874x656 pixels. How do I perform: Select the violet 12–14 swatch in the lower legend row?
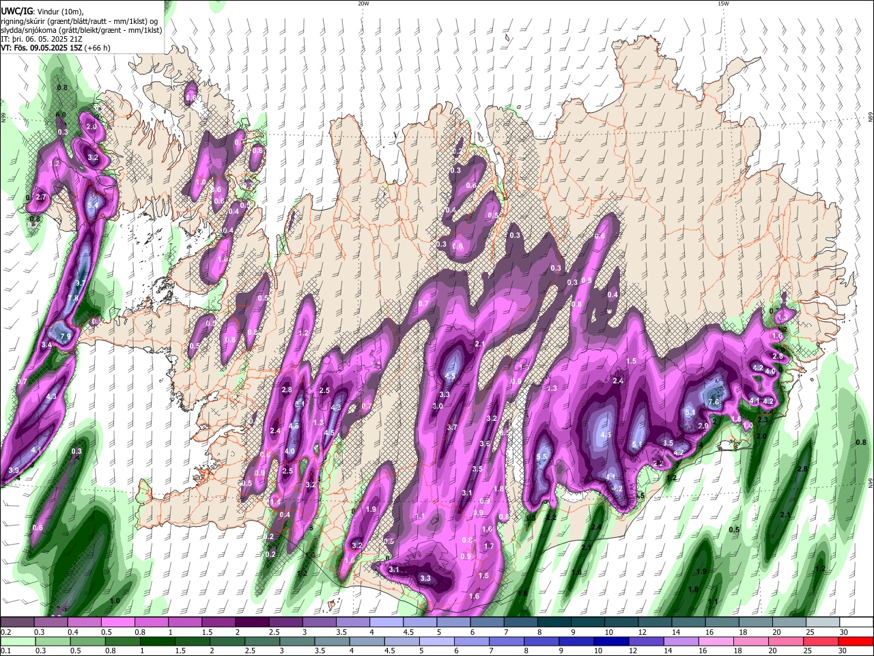[646, 641]
